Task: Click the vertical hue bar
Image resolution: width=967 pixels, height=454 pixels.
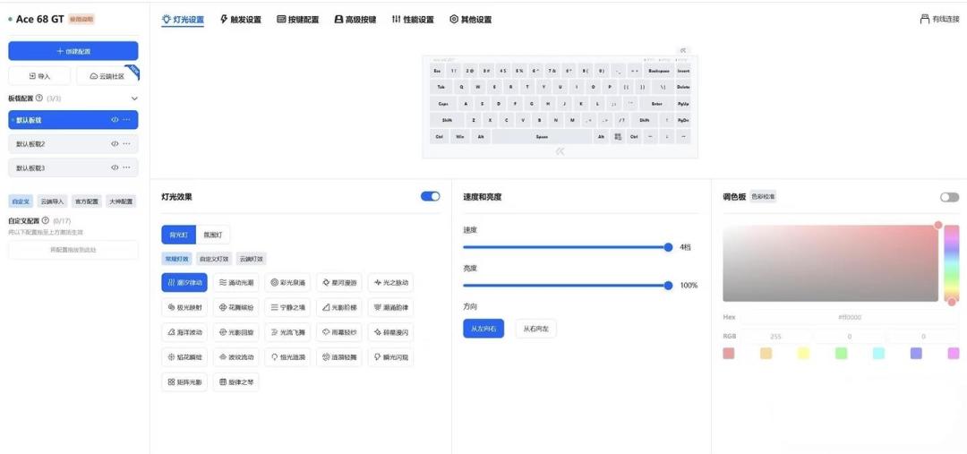Action: (x=952, y=263)
